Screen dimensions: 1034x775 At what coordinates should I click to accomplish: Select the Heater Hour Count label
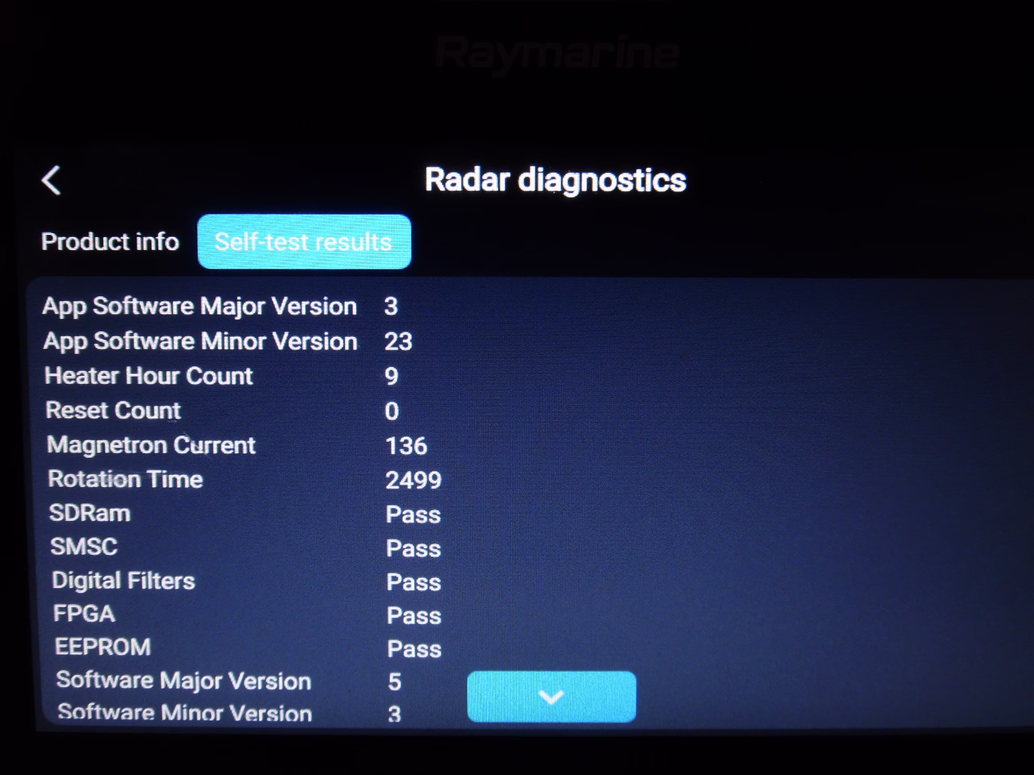[149, 376]
